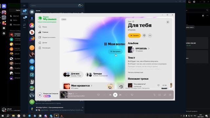
Task: Add a server in Discord sidebar
Action: (x=4, y=28)
